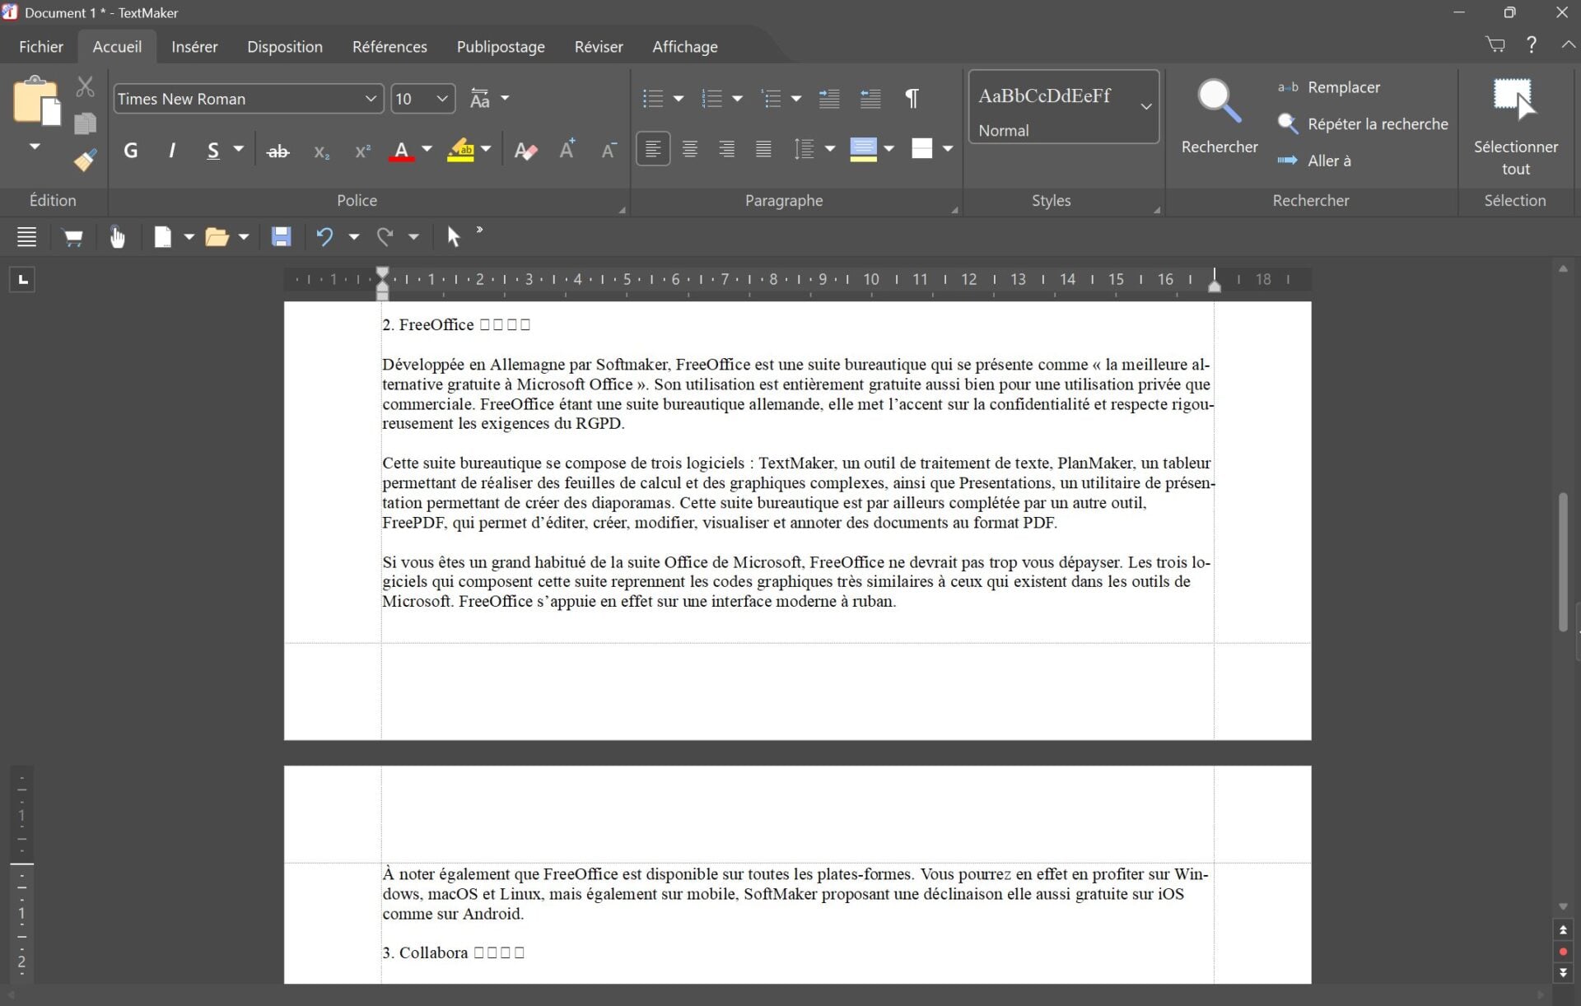Click numbered list icon
The height and width of the screenshot is (1006, 1581).
coord(711,99)
